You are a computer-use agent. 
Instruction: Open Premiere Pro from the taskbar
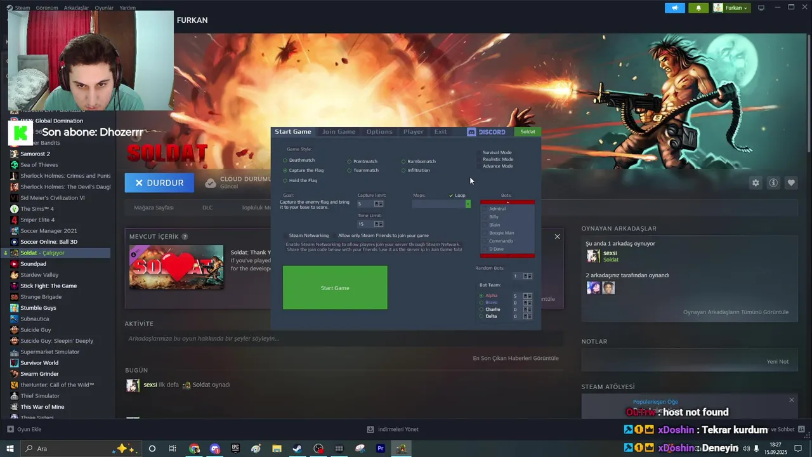coord(381,449)
